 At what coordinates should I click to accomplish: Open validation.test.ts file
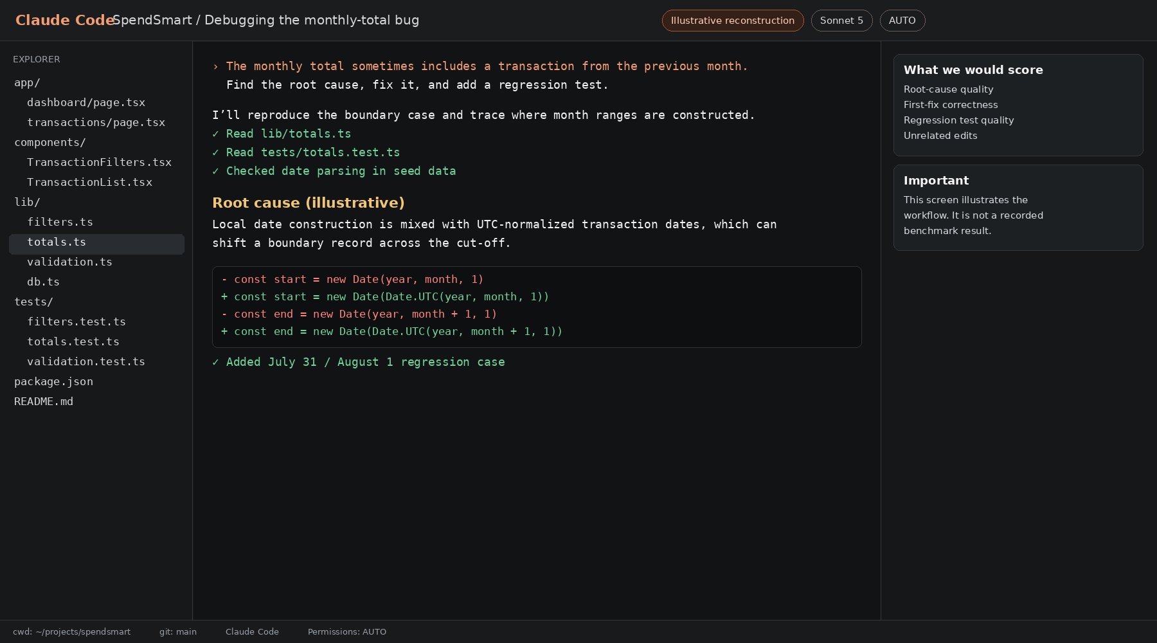click(86, 362)
